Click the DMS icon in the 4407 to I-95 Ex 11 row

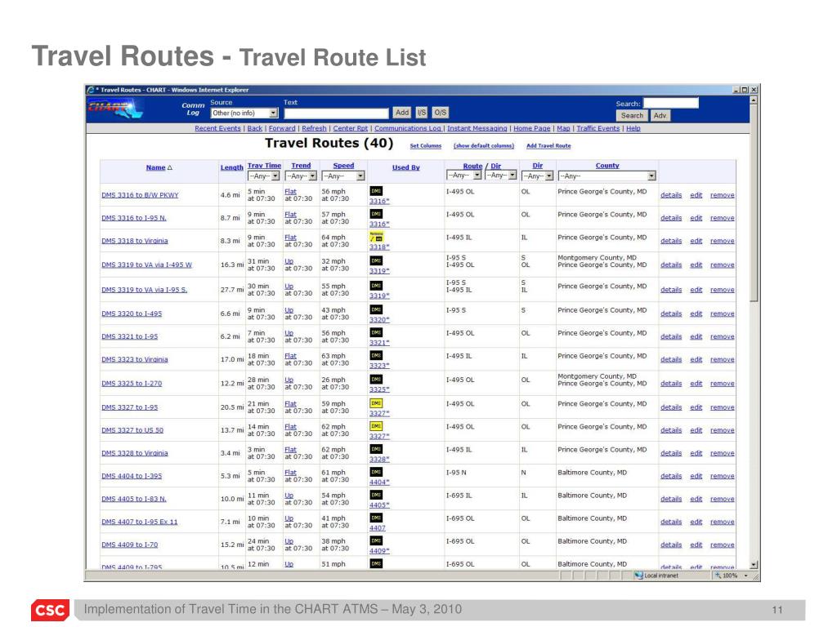pos(376,518)
